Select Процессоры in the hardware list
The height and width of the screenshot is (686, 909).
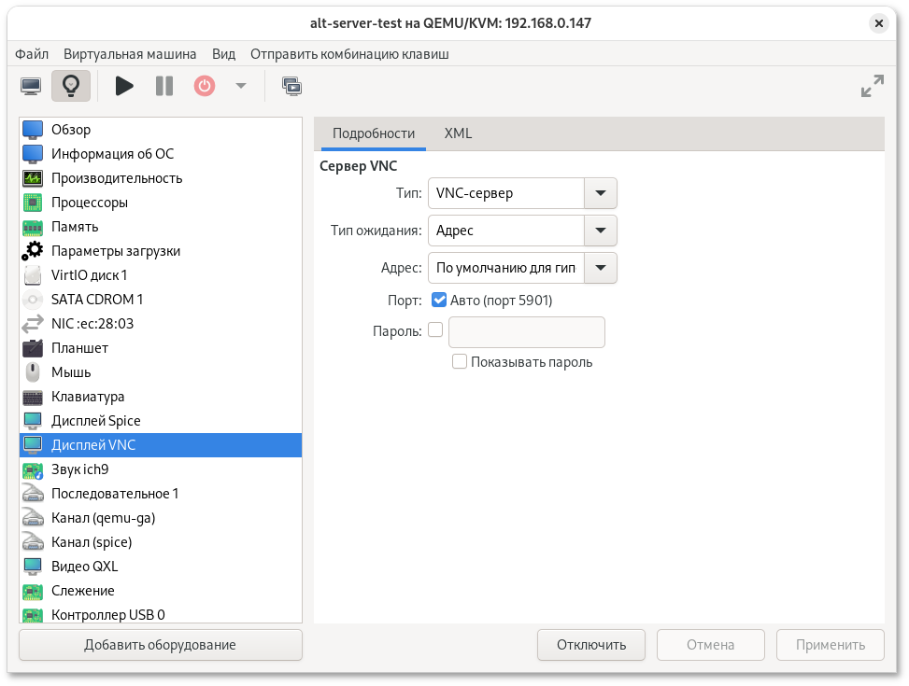point(90,203)
